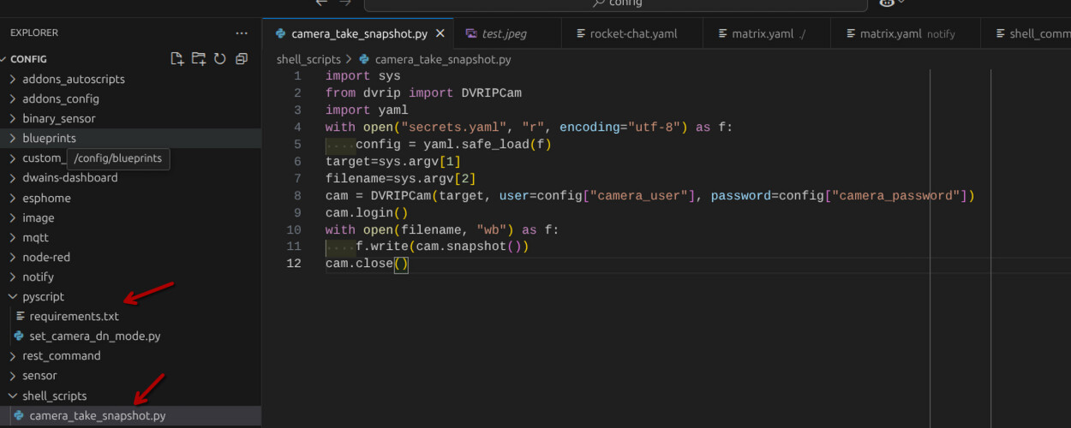The image size is (1071, 428).
Task: Go back using the navigation arrow
Action: [322, 3]
